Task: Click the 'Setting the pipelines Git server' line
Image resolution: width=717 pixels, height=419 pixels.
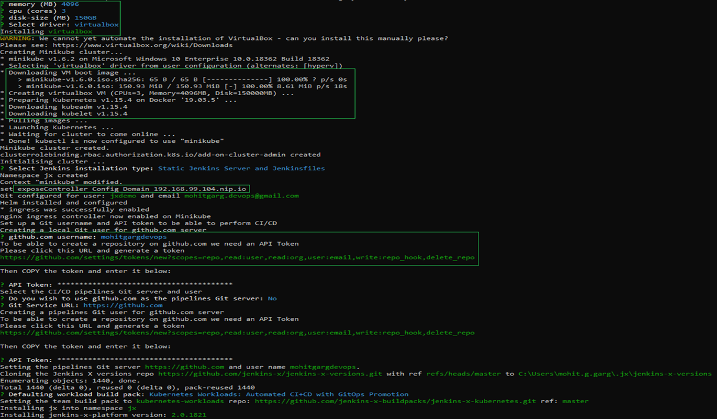Action: coord(180,367)
